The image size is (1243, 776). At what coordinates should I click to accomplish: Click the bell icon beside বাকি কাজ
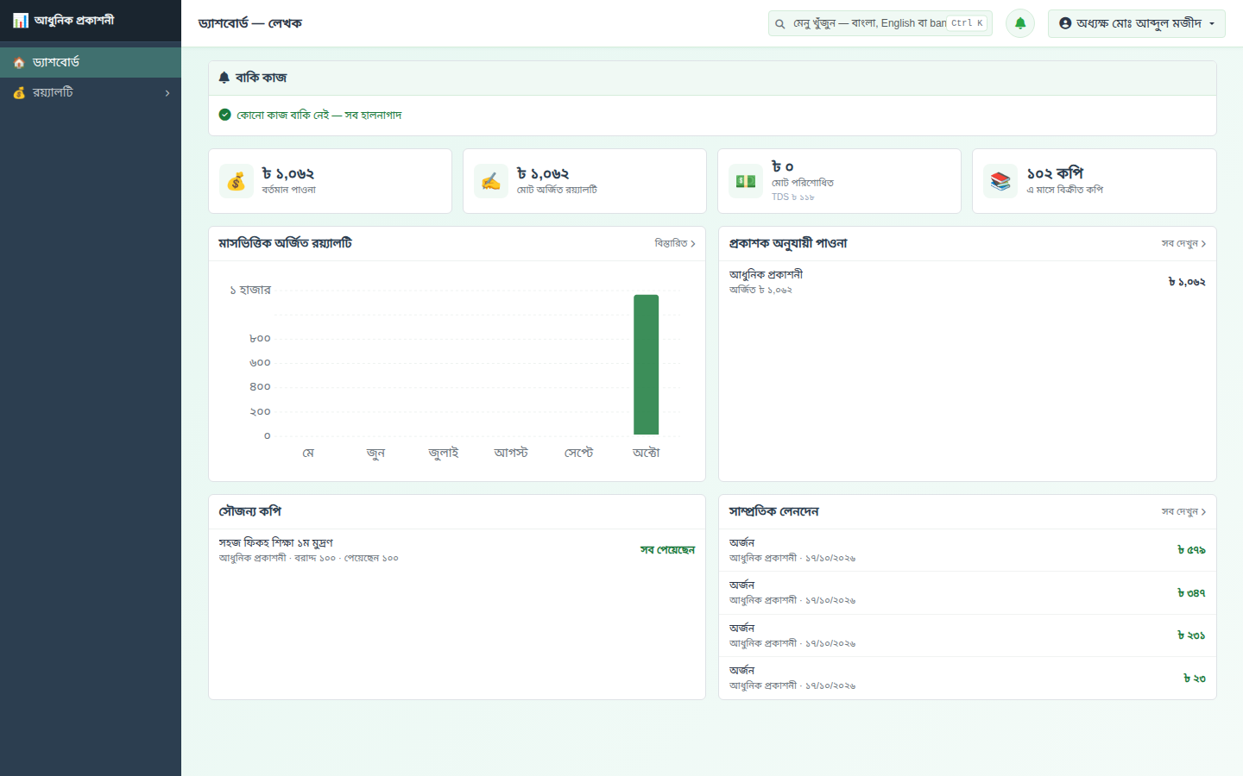[224, 78]
